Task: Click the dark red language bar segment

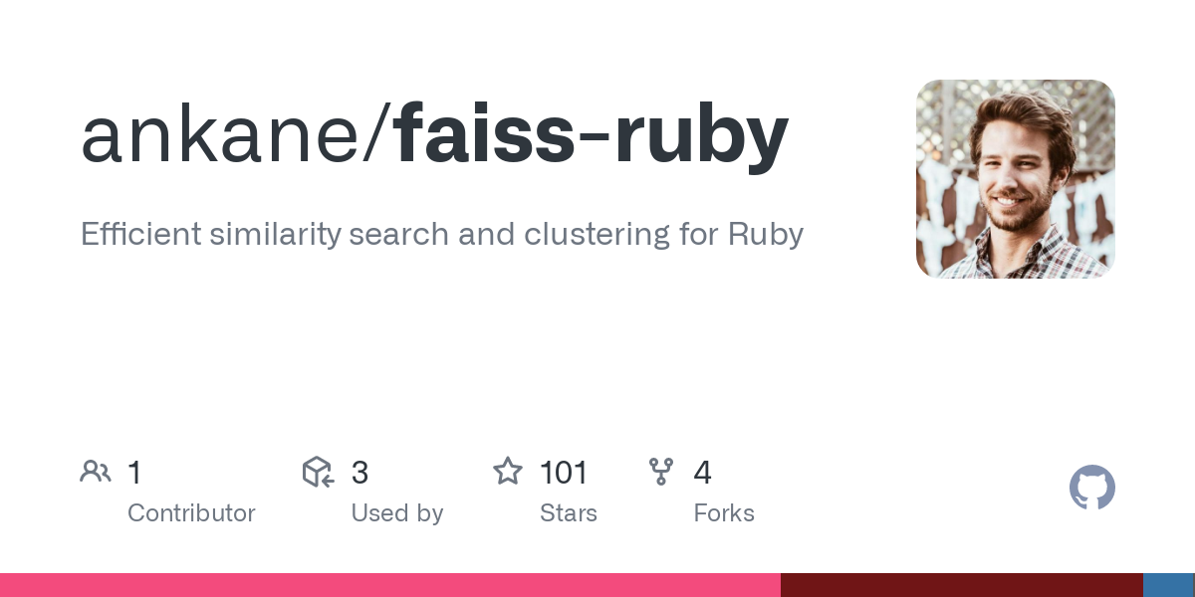Action: coord(962,585)
